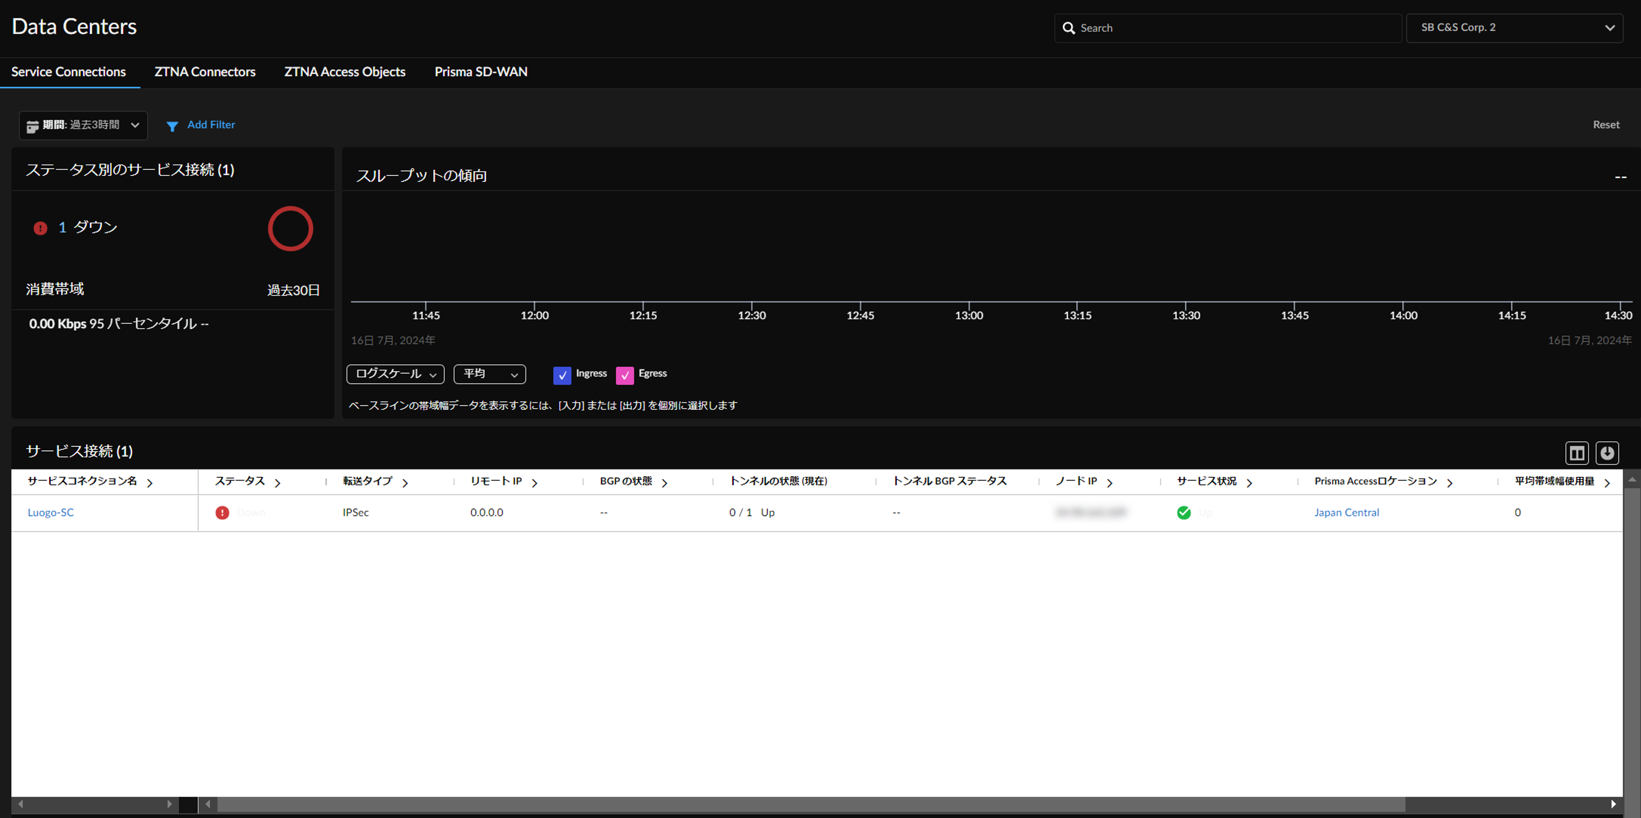Click the red down alert icon in the status summary
The width and height of the screenshot is (1641, 818).
pos(40,228)
